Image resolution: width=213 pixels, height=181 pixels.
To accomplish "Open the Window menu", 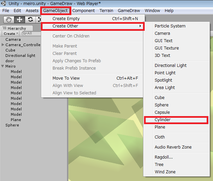I will [152, 11].
